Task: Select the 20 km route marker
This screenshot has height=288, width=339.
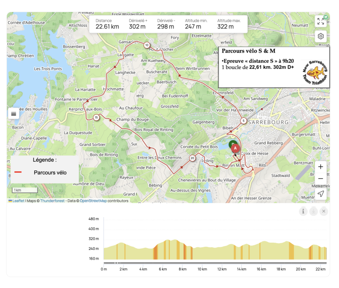Action: 192,158
